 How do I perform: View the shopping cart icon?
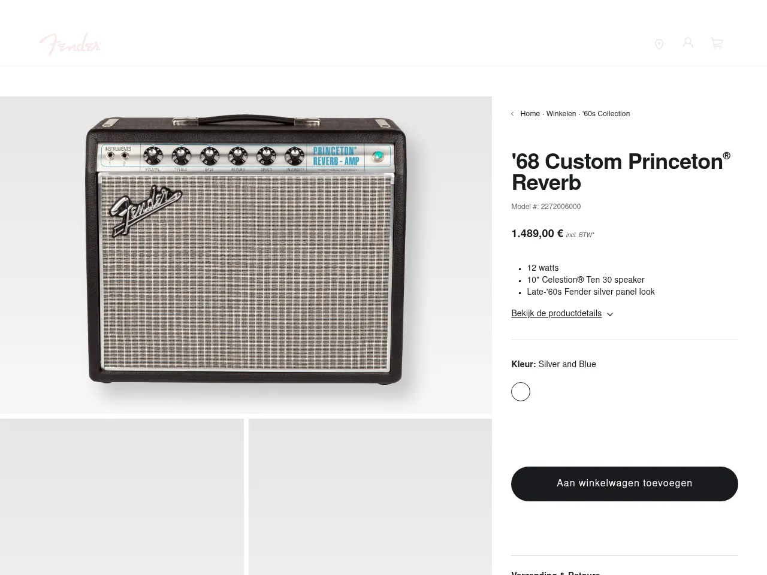pos(717,43)
